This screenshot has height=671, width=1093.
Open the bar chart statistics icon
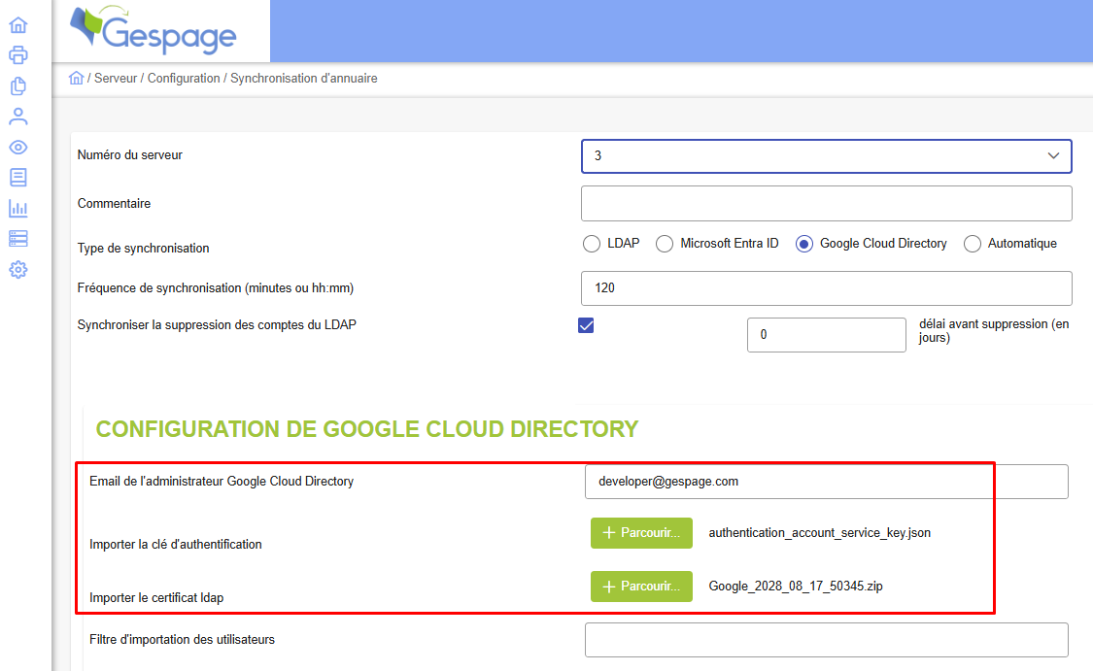pos(18,208)
